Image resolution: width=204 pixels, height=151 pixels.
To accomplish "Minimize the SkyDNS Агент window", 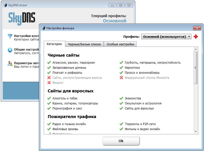I will (x=112, y=5).
